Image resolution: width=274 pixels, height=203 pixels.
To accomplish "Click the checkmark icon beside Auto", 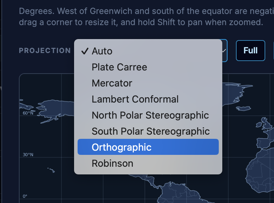I will click(85, 51).
